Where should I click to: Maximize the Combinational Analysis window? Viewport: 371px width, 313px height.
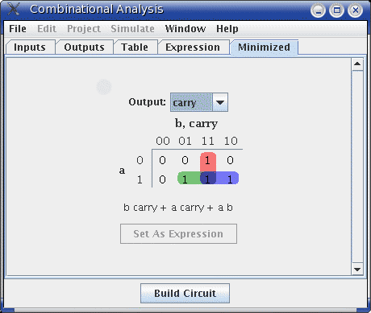click(x=336, y=10)
